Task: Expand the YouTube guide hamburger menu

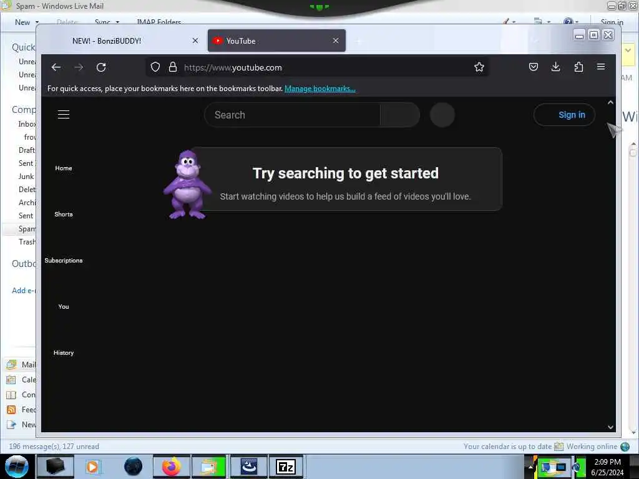Action: tap(64, 115)
